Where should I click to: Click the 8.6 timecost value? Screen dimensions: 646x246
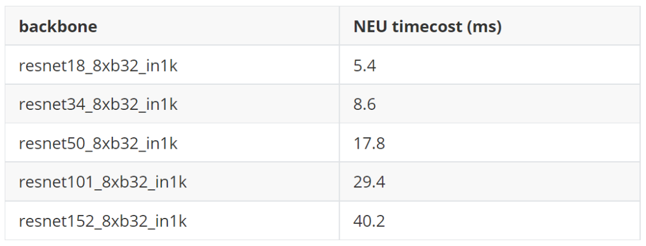365,105
